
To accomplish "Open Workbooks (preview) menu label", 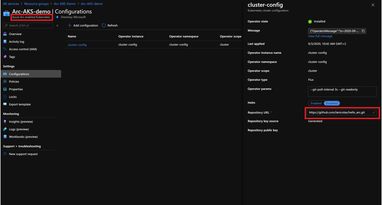I will (23, 137).
